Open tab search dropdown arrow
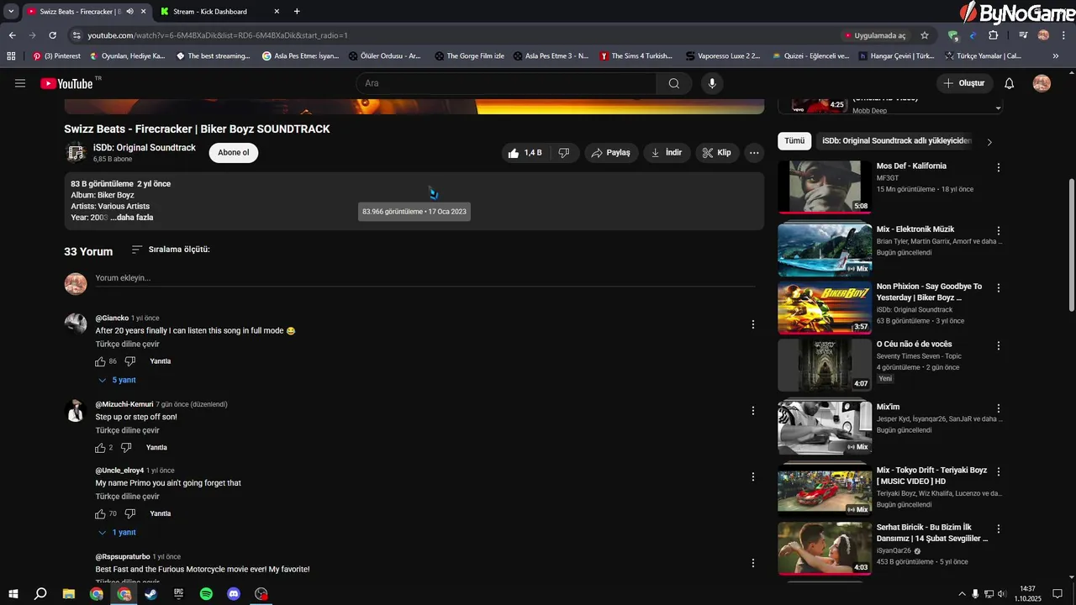This screenshot has height=605, width=1076. 11,12
